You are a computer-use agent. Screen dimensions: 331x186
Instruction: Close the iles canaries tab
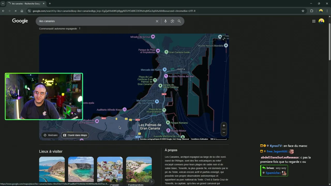tap(43, 4)
